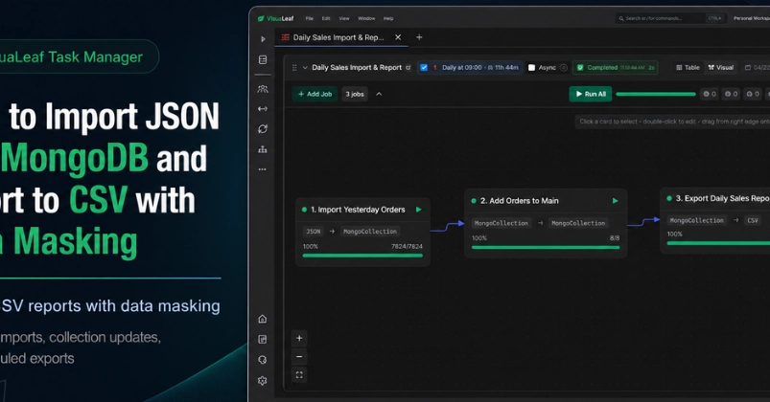Expand the sidebar with the play-arrow icon
Viewport: 770px width, 402px height.
pos(263,39)
